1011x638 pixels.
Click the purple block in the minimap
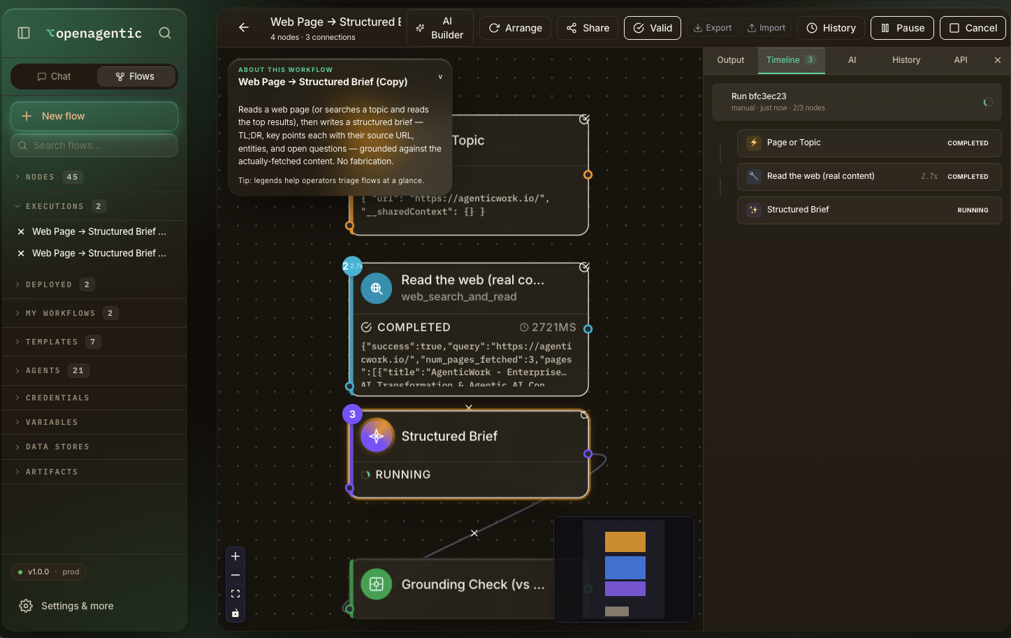(625, 588)
